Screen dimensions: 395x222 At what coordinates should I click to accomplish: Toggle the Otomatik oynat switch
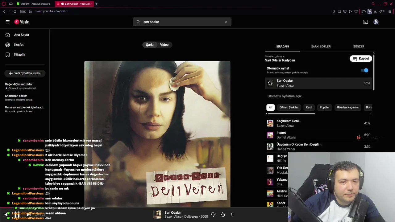tap(364, 70)
